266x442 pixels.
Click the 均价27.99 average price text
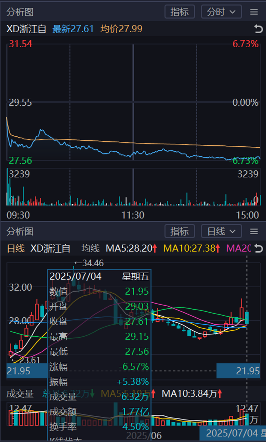coord(121,29)
